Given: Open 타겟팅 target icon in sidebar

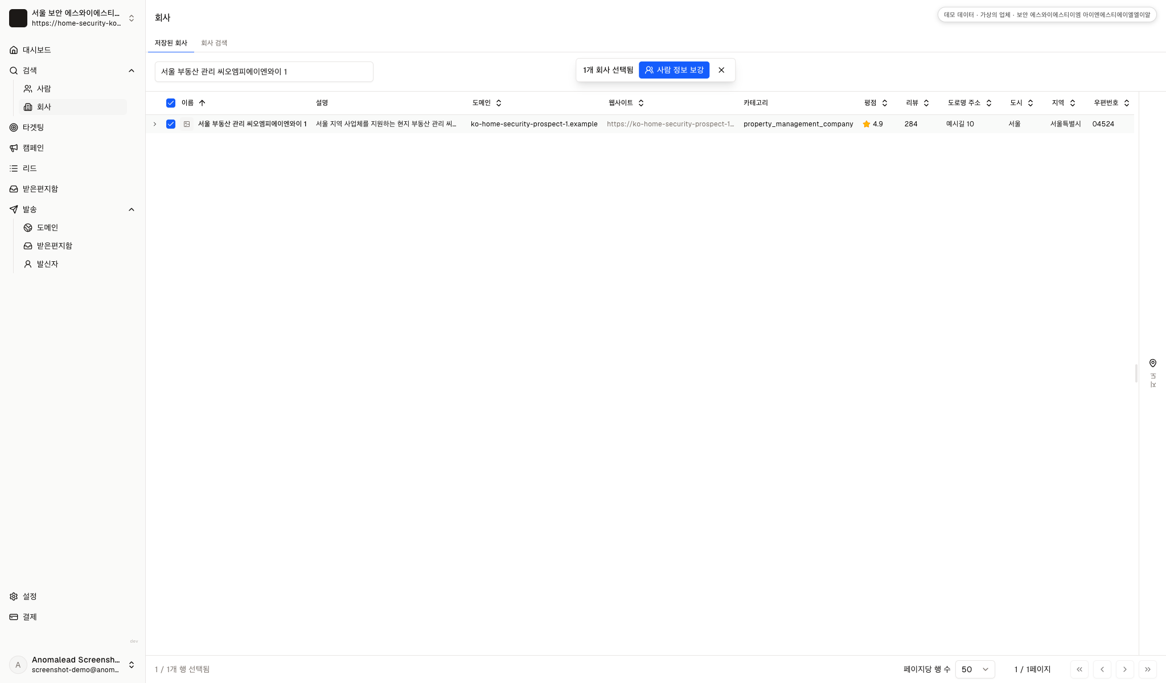Looking at the screenshot, I should point(14,127).
